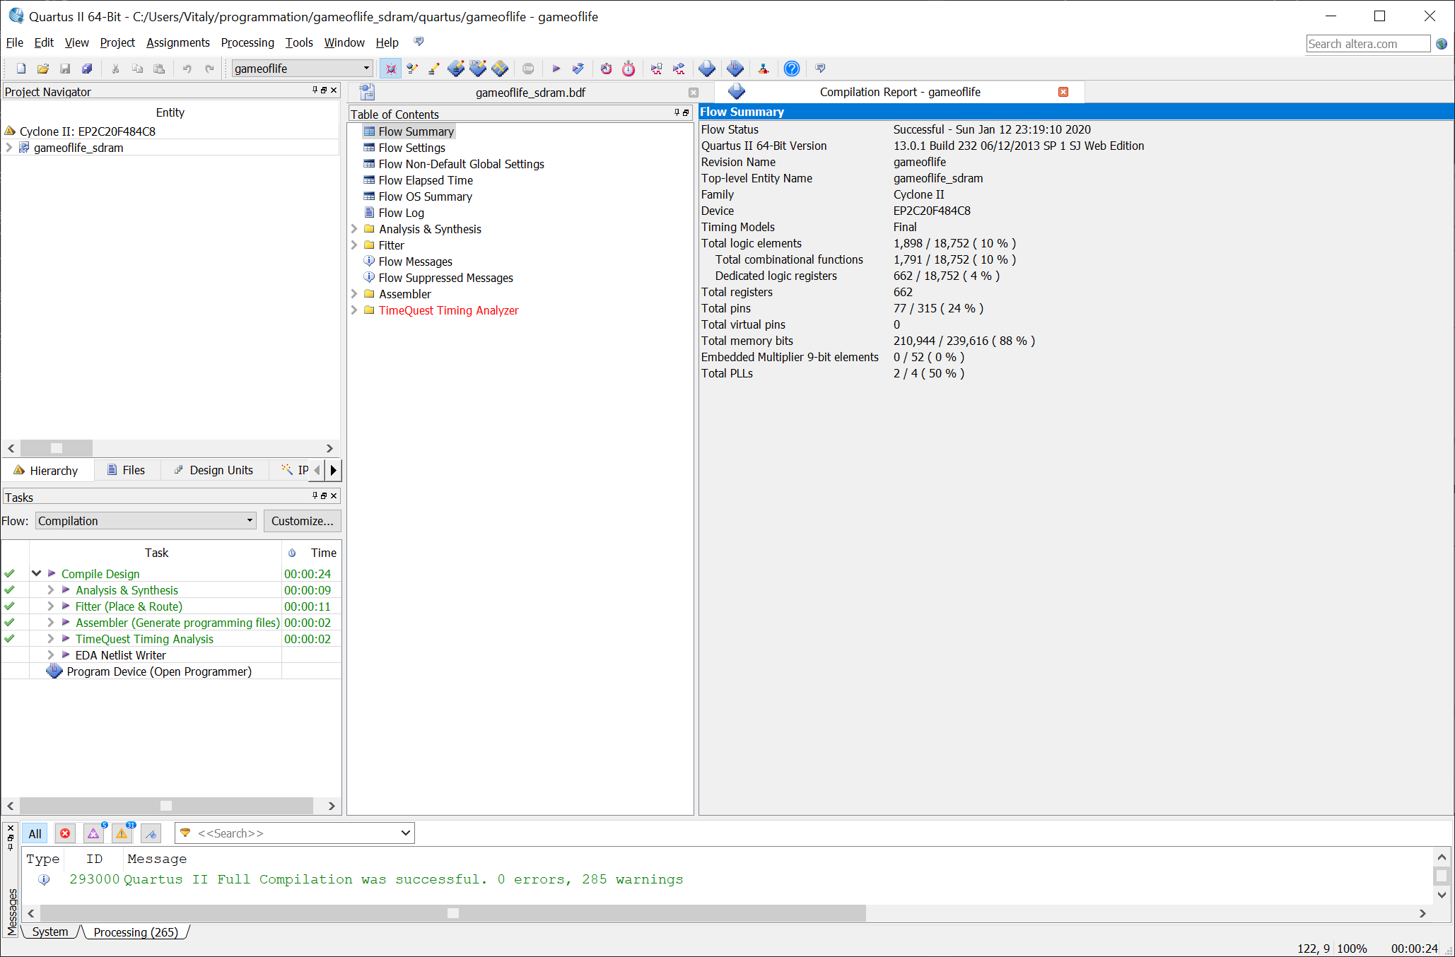Close the Project Navigator panel

pyautogui.click(x=334, y=90)
